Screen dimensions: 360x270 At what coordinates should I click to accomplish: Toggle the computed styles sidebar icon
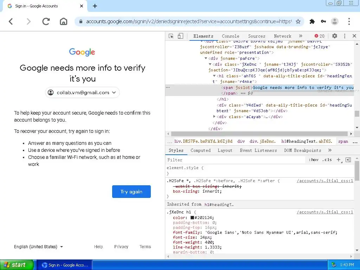pyautogui.click(x=348, y=160)
